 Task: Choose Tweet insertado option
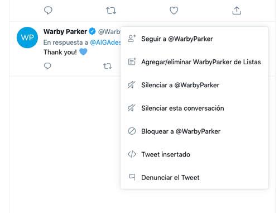(194, 154)
